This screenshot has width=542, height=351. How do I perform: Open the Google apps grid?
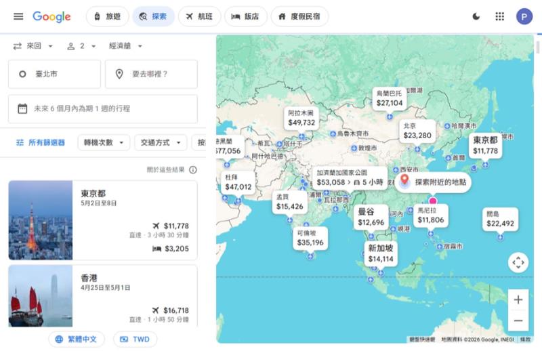(x=499, y=16)
